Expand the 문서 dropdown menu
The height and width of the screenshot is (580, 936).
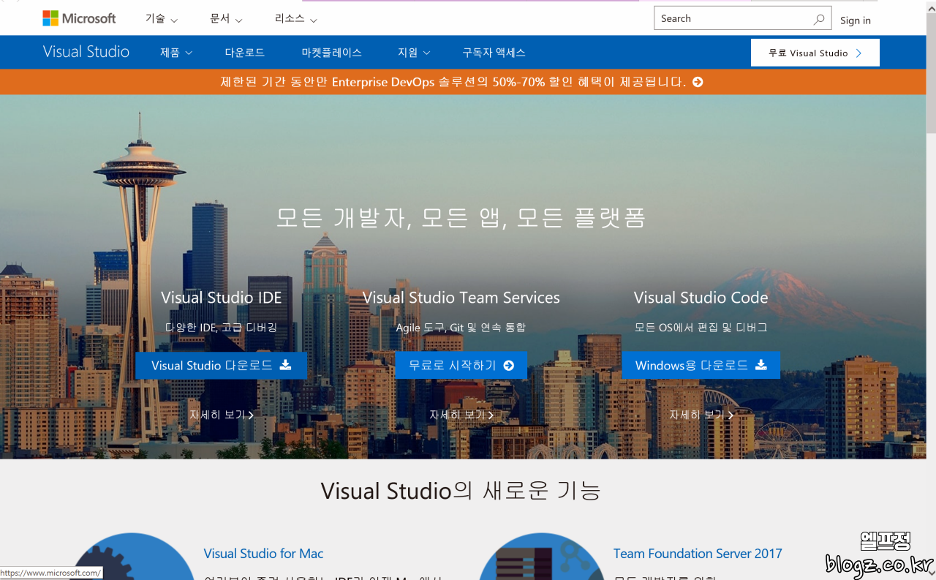click(225, 19)
